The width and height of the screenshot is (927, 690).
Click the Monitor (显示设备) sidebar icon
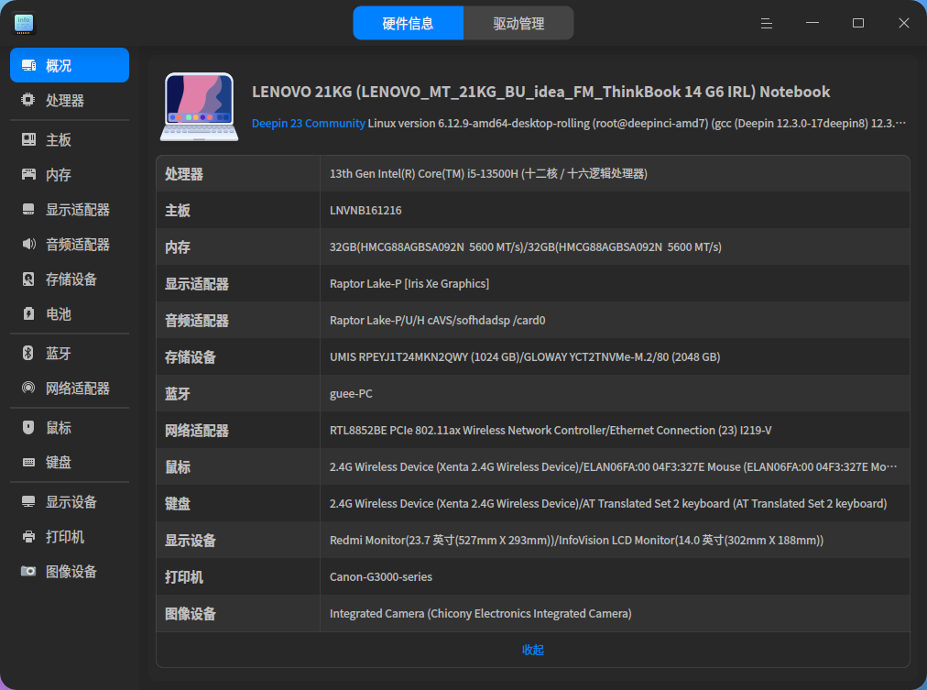28,502
